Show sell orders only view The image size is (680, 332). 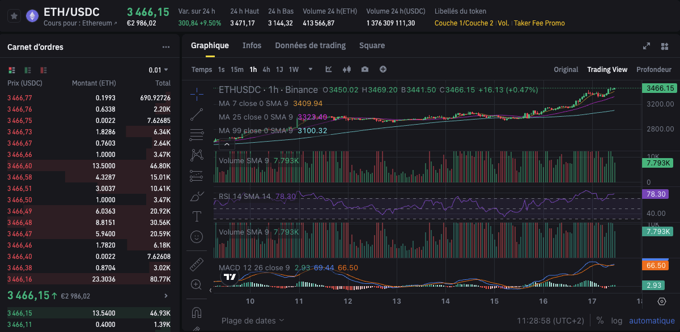42,70
